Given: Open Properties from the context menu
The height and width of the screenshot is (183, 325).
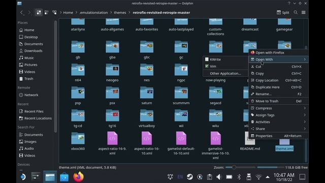Looking at the screenshot, I should [278, 136].
